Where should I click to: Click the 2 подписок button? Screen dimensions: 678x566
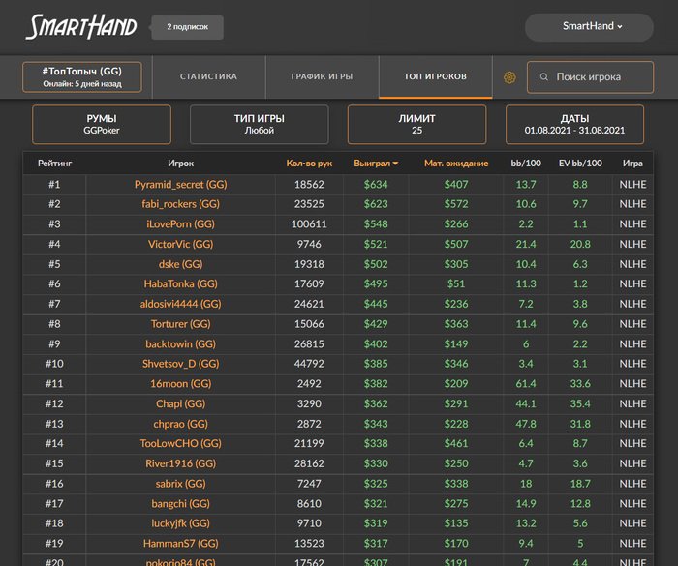[x=188, y=27]
